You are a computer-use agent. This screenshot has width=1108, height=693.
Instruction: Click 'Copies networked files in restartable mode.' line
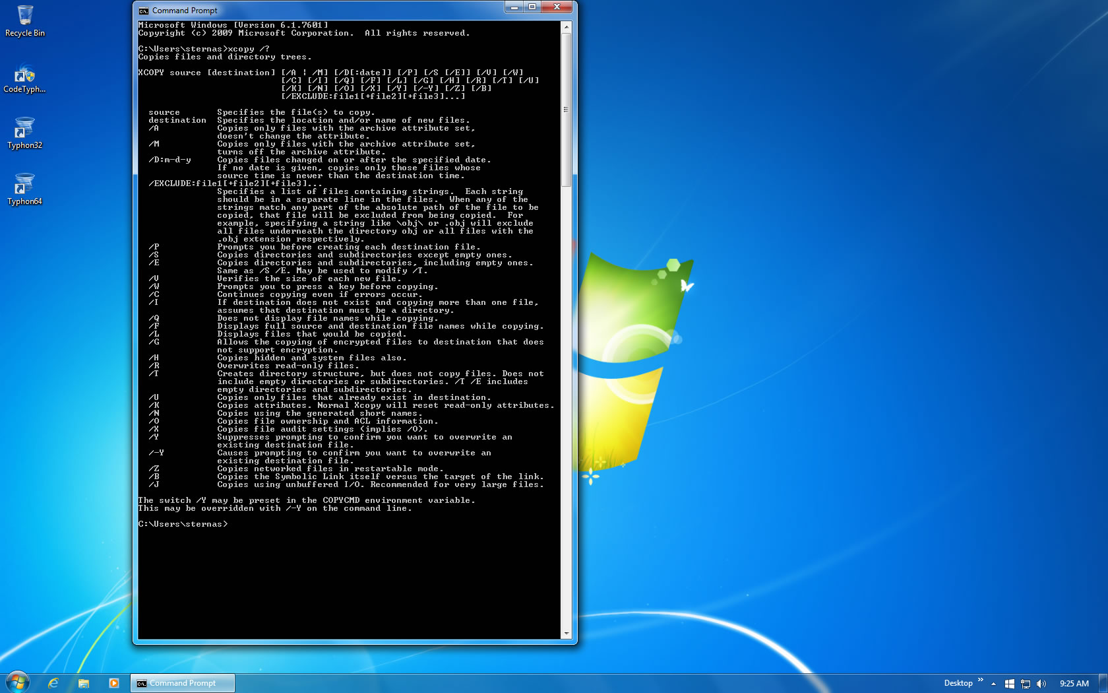click(x=330, y=469)
